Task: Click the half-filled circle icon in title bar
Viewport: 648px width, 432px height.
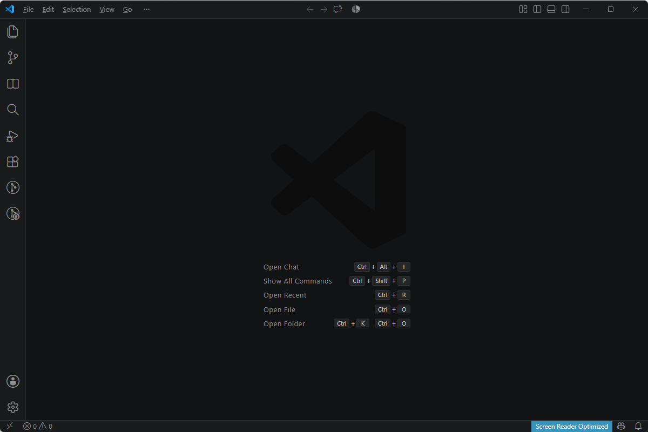Action: coord(355,9)
